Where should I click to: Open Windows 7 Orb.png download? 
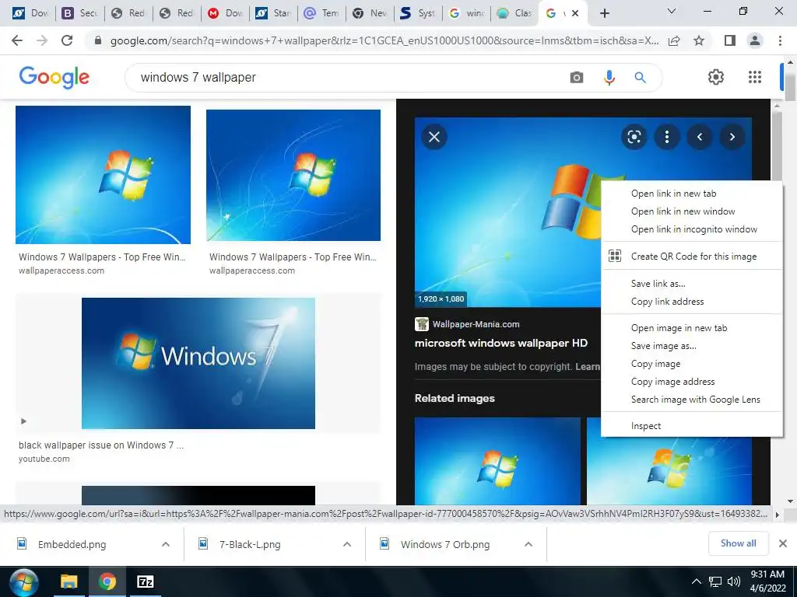click(444, 545)
